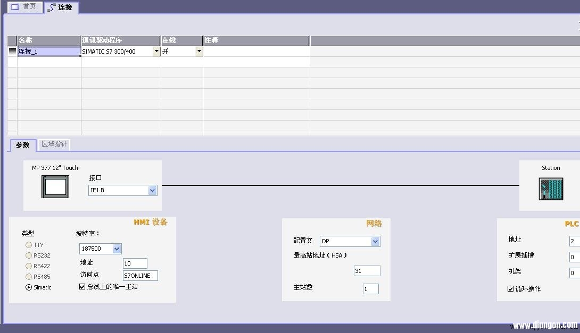Switch to the 区域指针 tab
This screenshot has width=580, height=333.
coord(54,144)
